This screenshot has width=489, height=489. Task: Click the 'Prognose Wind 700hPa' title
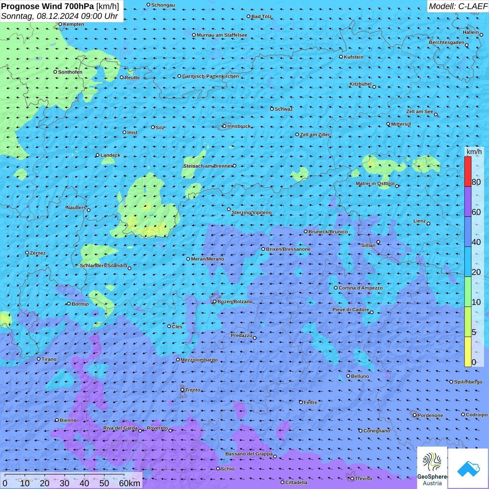[x=48, y=6]
